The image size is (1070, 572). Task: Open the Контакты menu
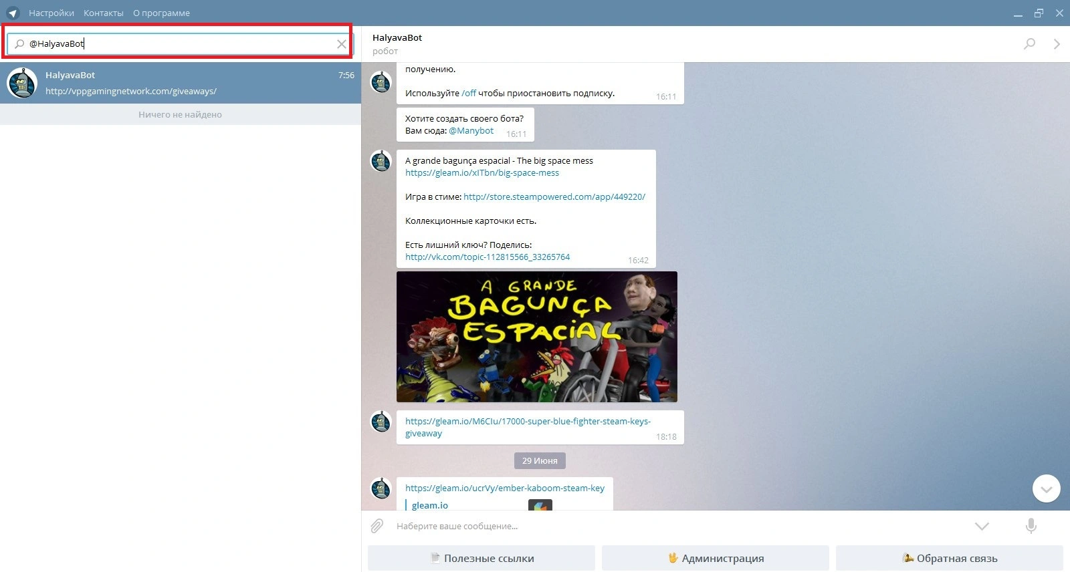tap(104, 13)
